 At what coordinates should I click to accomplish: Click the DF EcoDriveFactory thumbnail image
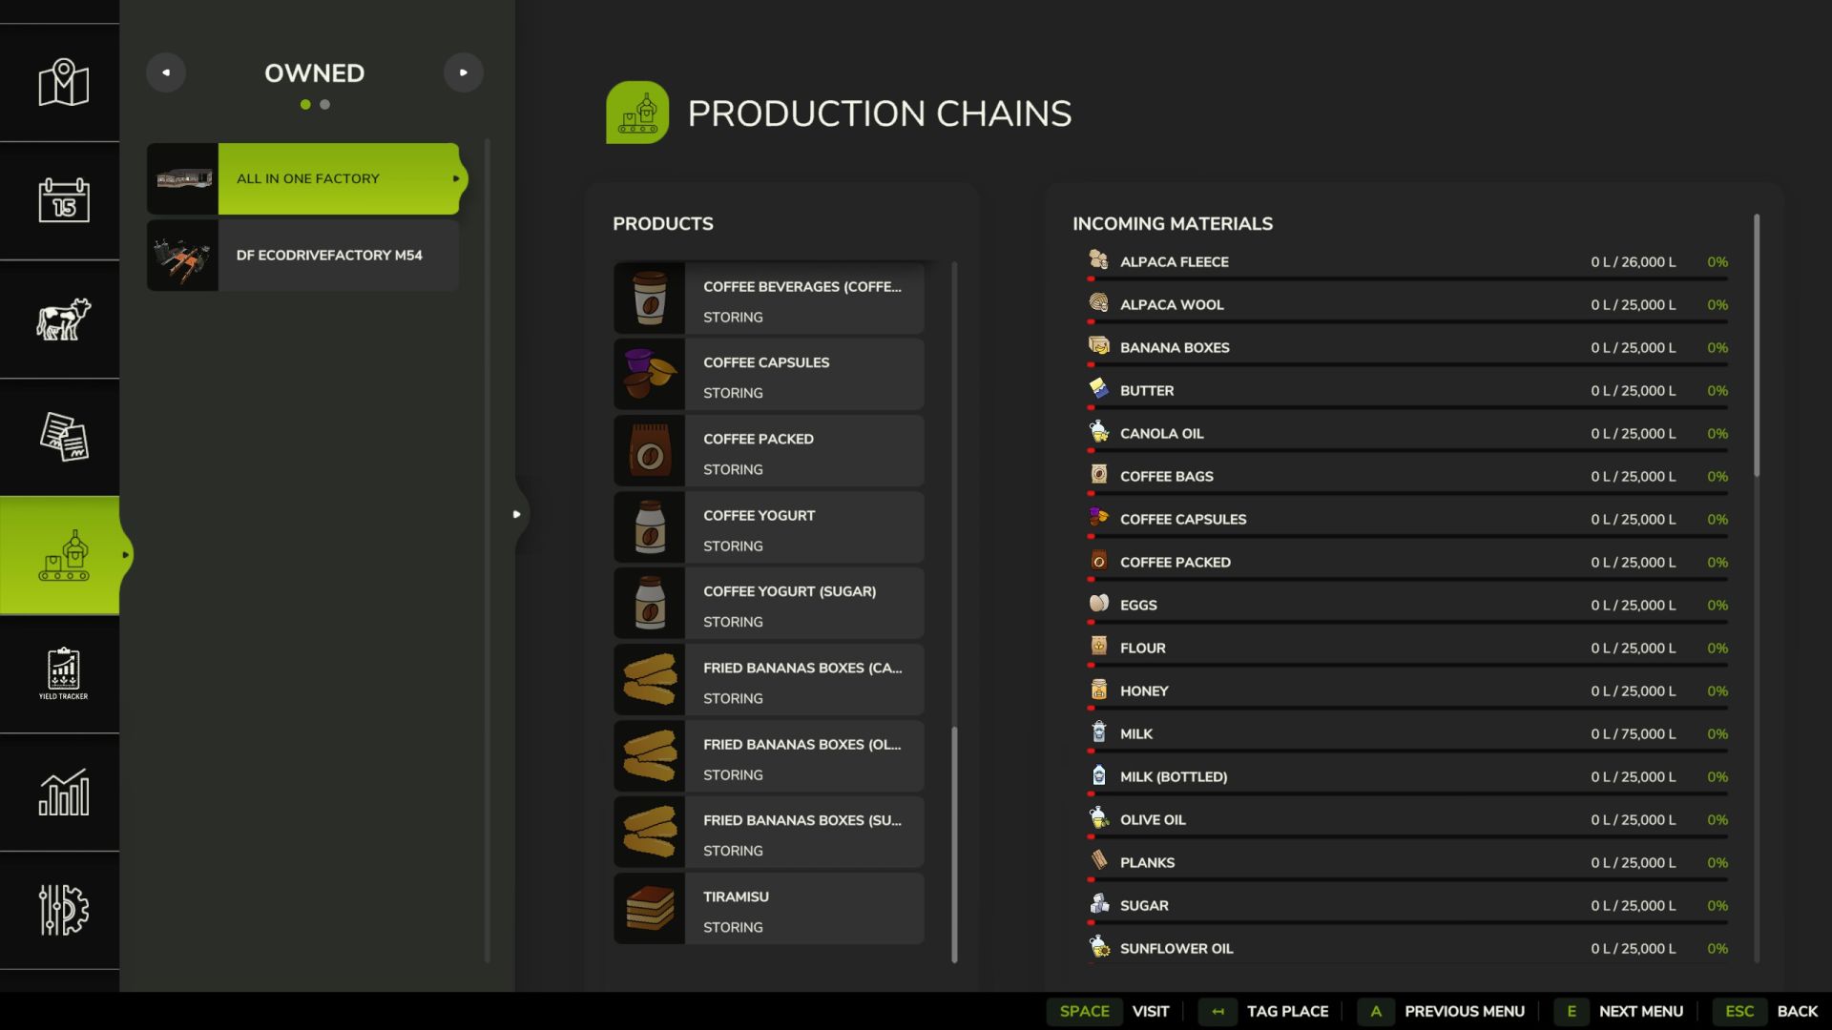point(182,255)
